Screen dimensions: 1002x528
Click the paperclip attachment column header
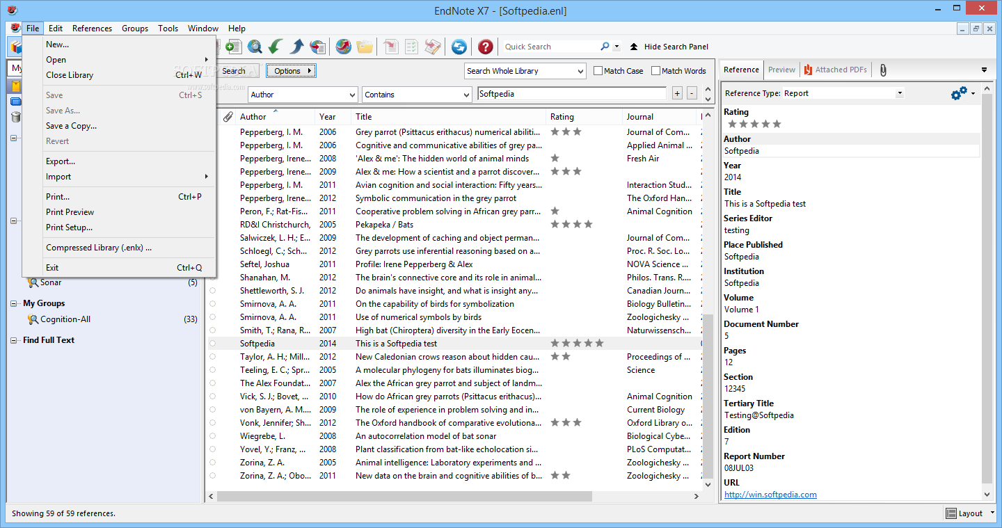pyautogui.click(x=228, y=117)
